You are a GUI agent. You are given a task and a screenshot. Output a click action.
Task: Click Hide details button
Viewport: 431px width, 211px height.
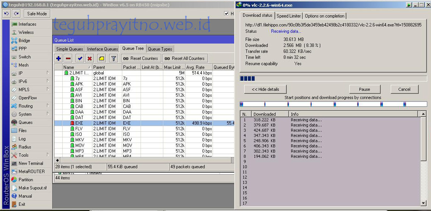(265, 89)
